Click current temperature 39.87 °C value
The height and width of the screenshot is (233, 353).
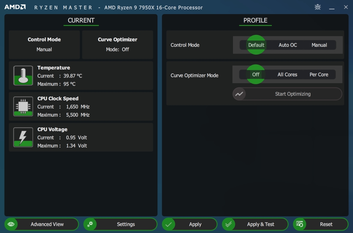[x=73, y=76]
